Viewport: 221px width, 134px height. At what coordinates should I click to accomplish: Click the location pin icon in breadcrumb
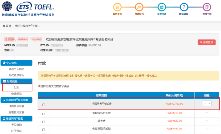4,26
